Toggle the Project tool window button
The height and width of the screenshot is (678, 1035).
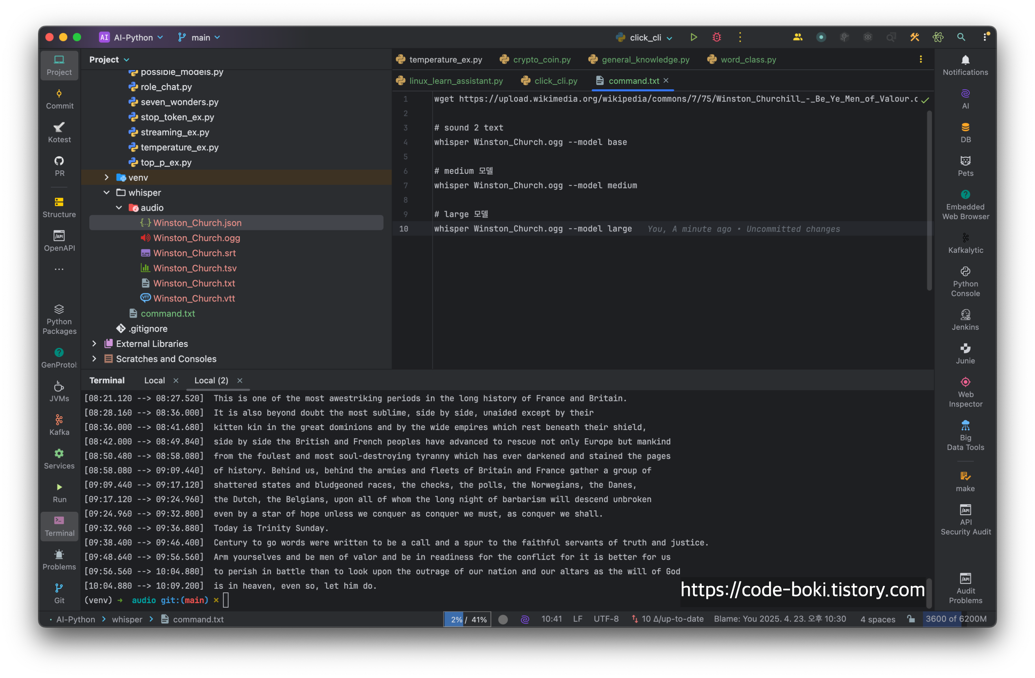[60, 65]
